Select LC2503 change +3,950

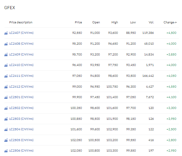pyautogui.click(x=171, y=119)
